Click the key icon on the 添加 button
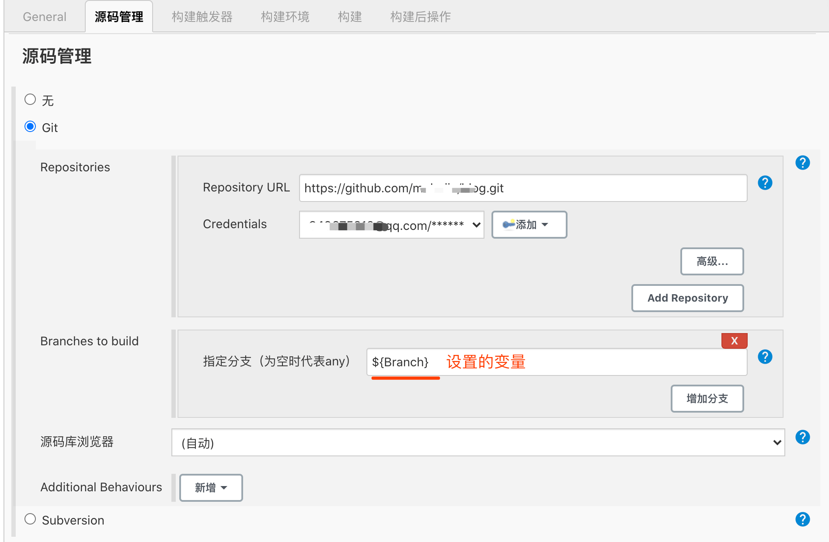 click(x=508, y=225)
